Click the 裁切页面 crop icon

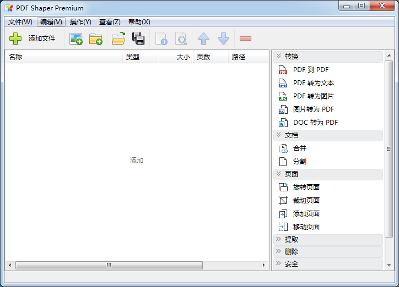(x=283, y=201)
